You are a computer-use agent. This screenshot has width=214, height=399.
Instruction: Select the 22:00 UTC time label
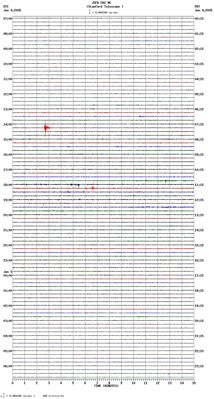[8, 245]
